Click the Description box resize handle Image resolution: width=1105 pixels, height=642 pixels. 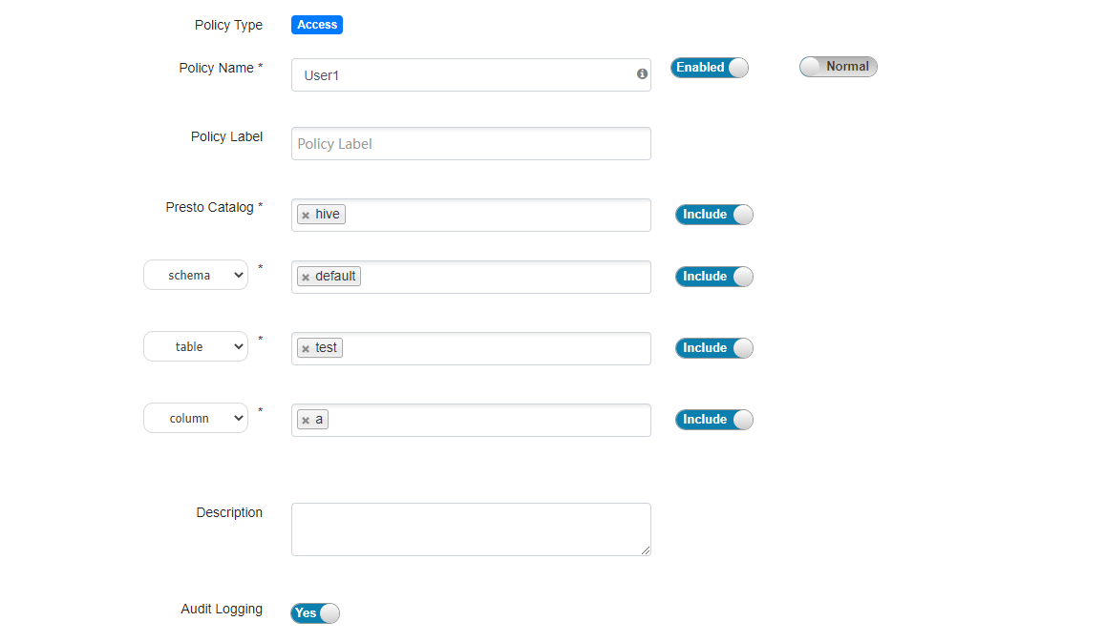[647, 550]
